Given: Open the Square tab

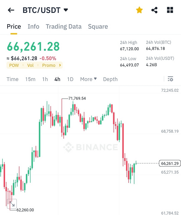Looking at the screenshot, I should click(98, 27).
